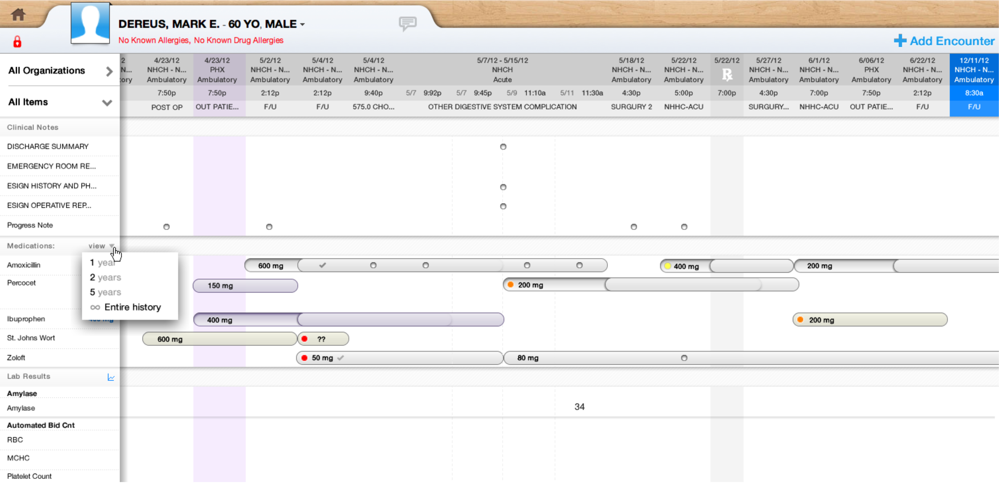The image size is (999, 483).
Task: Click the yellow dot on Amoxicillin 400 mg
Action: tap(668, 266)
